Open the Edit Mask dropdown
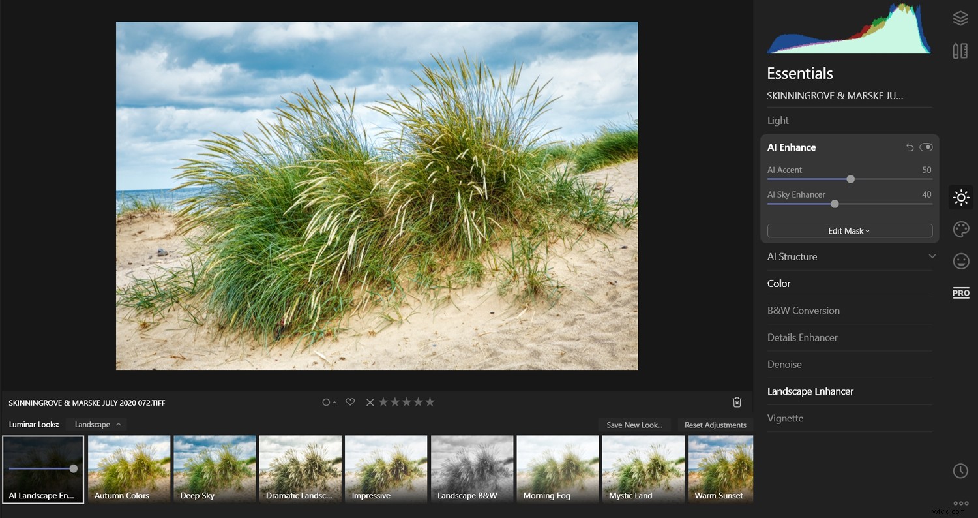 [849, 230]
